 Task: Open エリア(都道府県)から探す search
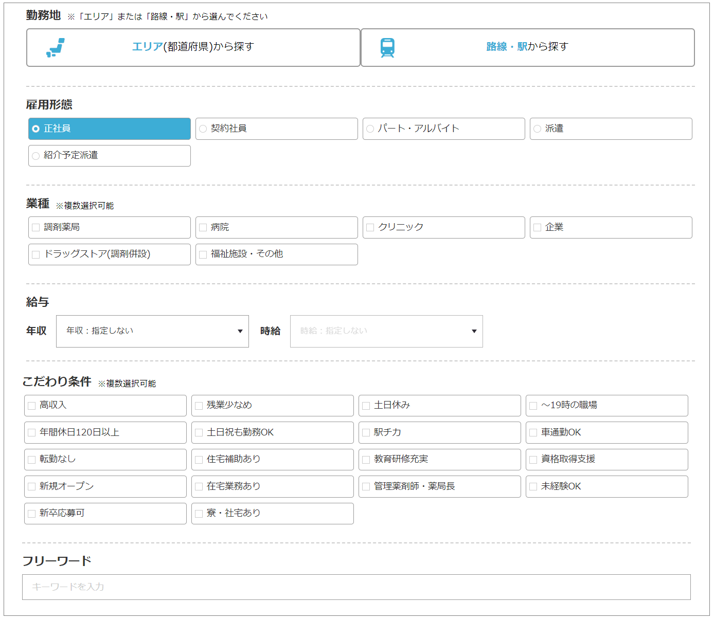tap(193, 47)
